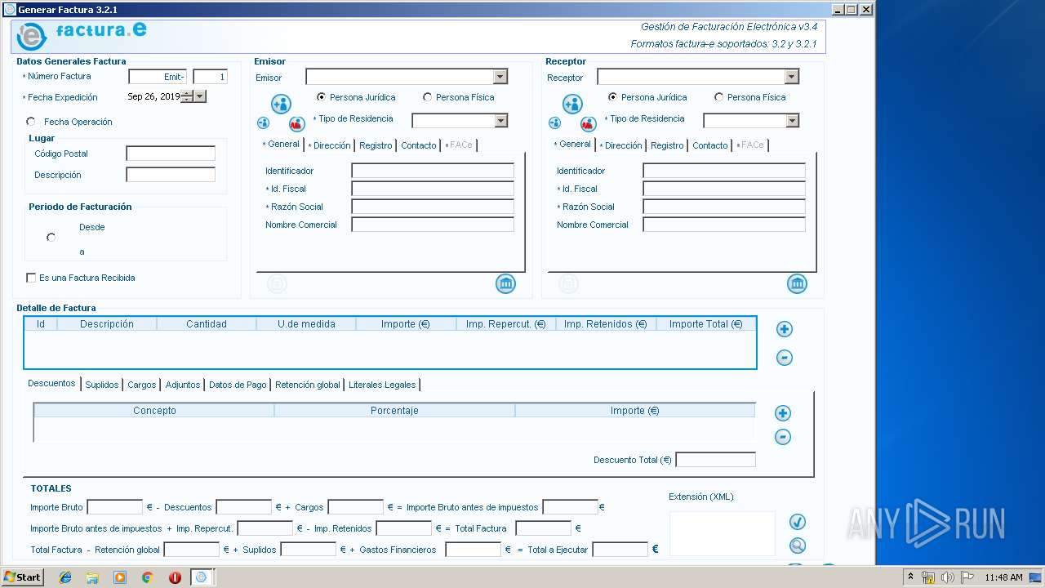Click the Receptor Razón Social field
This screenshot has height=588, width=1045.
[724, 207]
